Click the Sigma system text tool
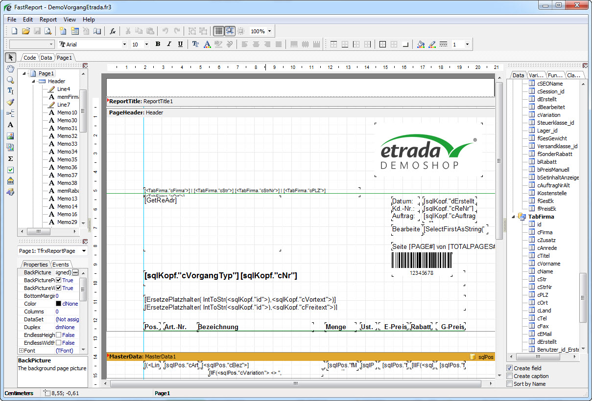The image size is (592, 401). pyautogui.click(x=10, y=158)
